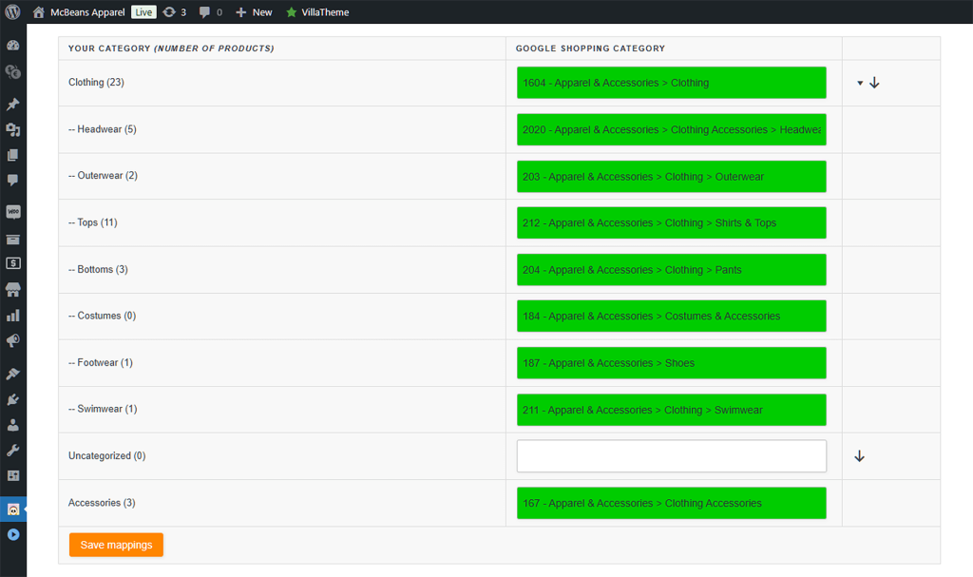Screen dimensions: 973x577
Task: Click the Headwear Google category field
Action: 671,129
